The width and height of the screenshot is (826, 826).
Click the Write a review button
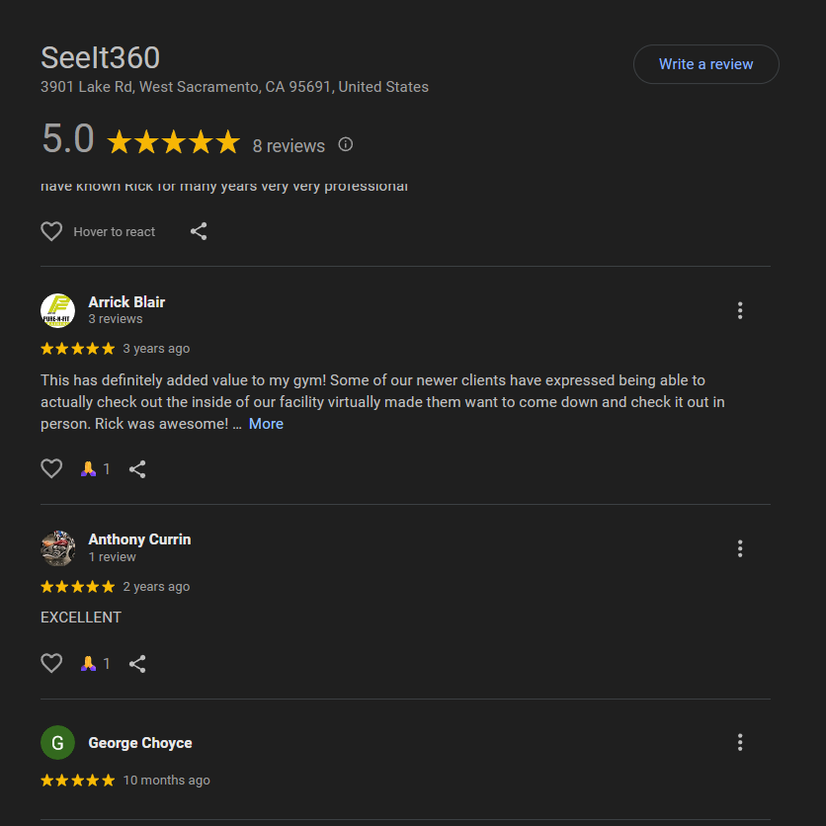pyautogui.click(x=705, y=63)
